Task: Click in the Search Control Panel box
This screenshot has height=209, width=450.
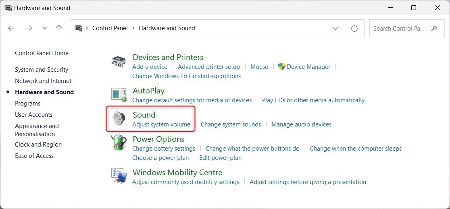Action: coord(407,28)
